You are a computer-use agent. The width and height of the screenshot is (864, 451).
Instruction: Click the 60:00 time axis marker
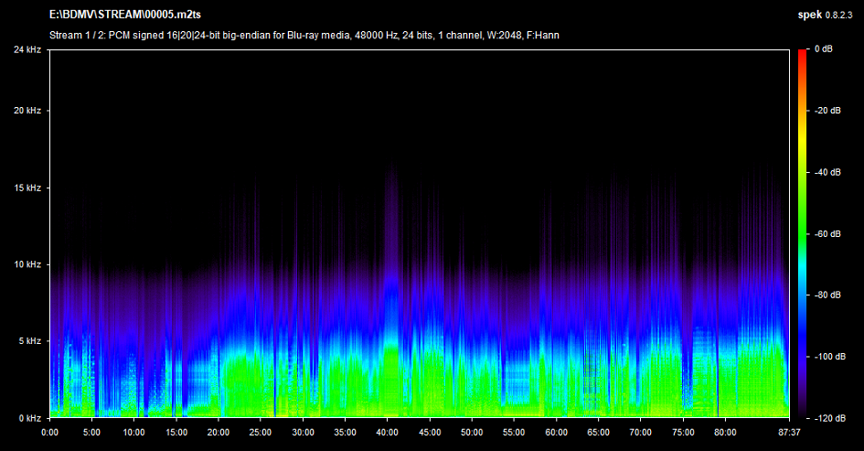click(556, 432)
